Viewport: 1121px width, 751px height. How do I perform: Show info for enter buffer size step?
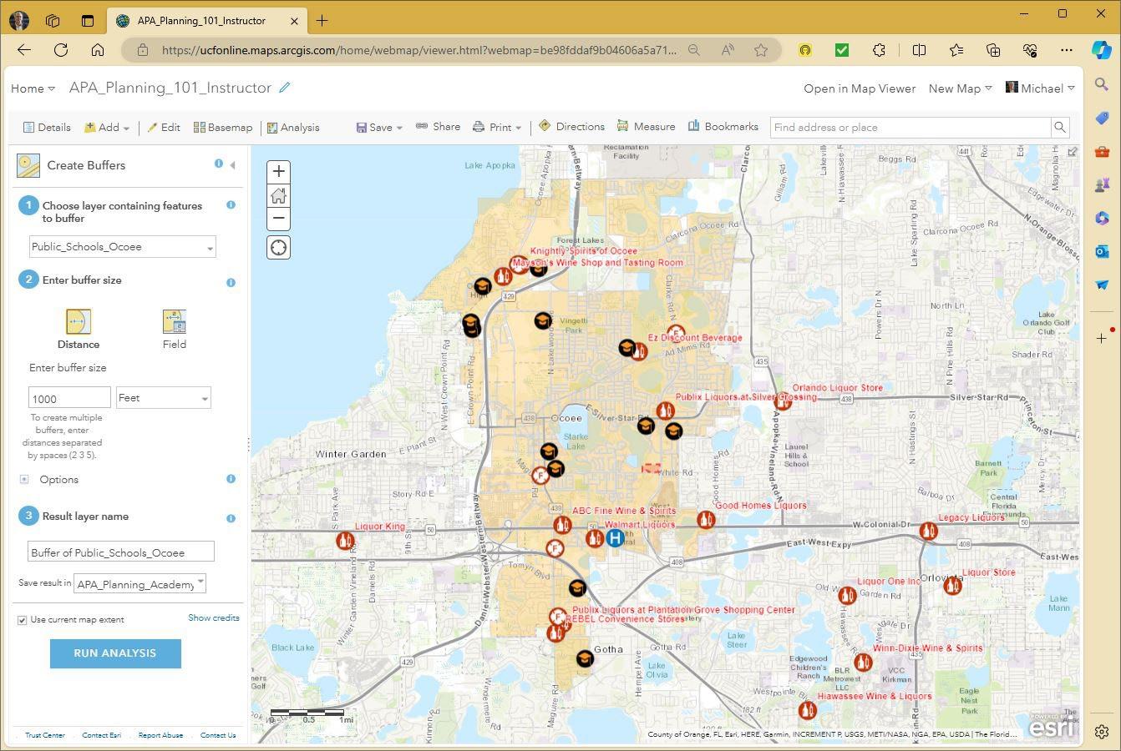(231, 283)
